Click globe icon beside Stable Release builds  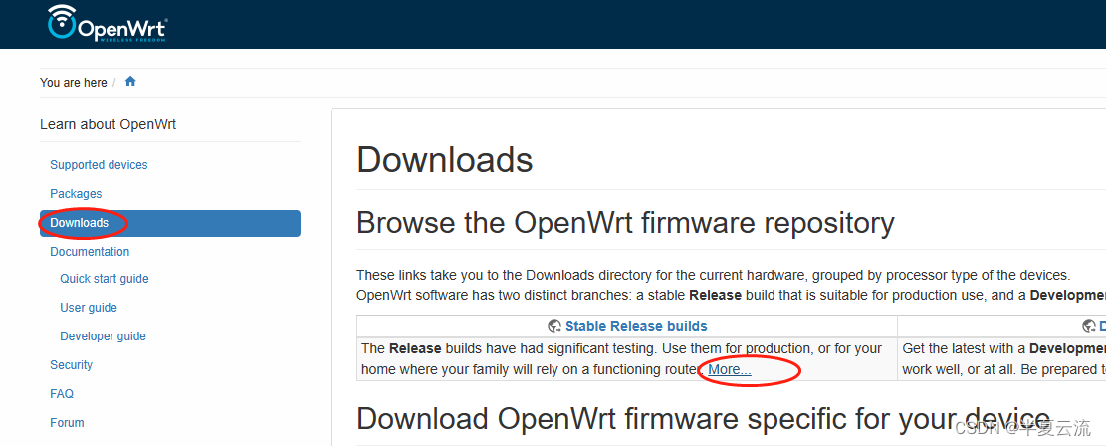pos(554,326)
